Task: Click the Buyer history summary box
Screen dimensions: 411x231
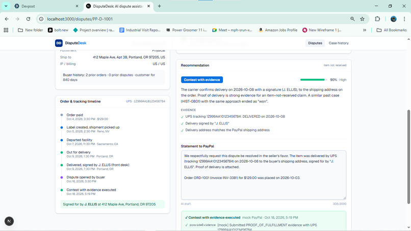Action: point(113,78)
